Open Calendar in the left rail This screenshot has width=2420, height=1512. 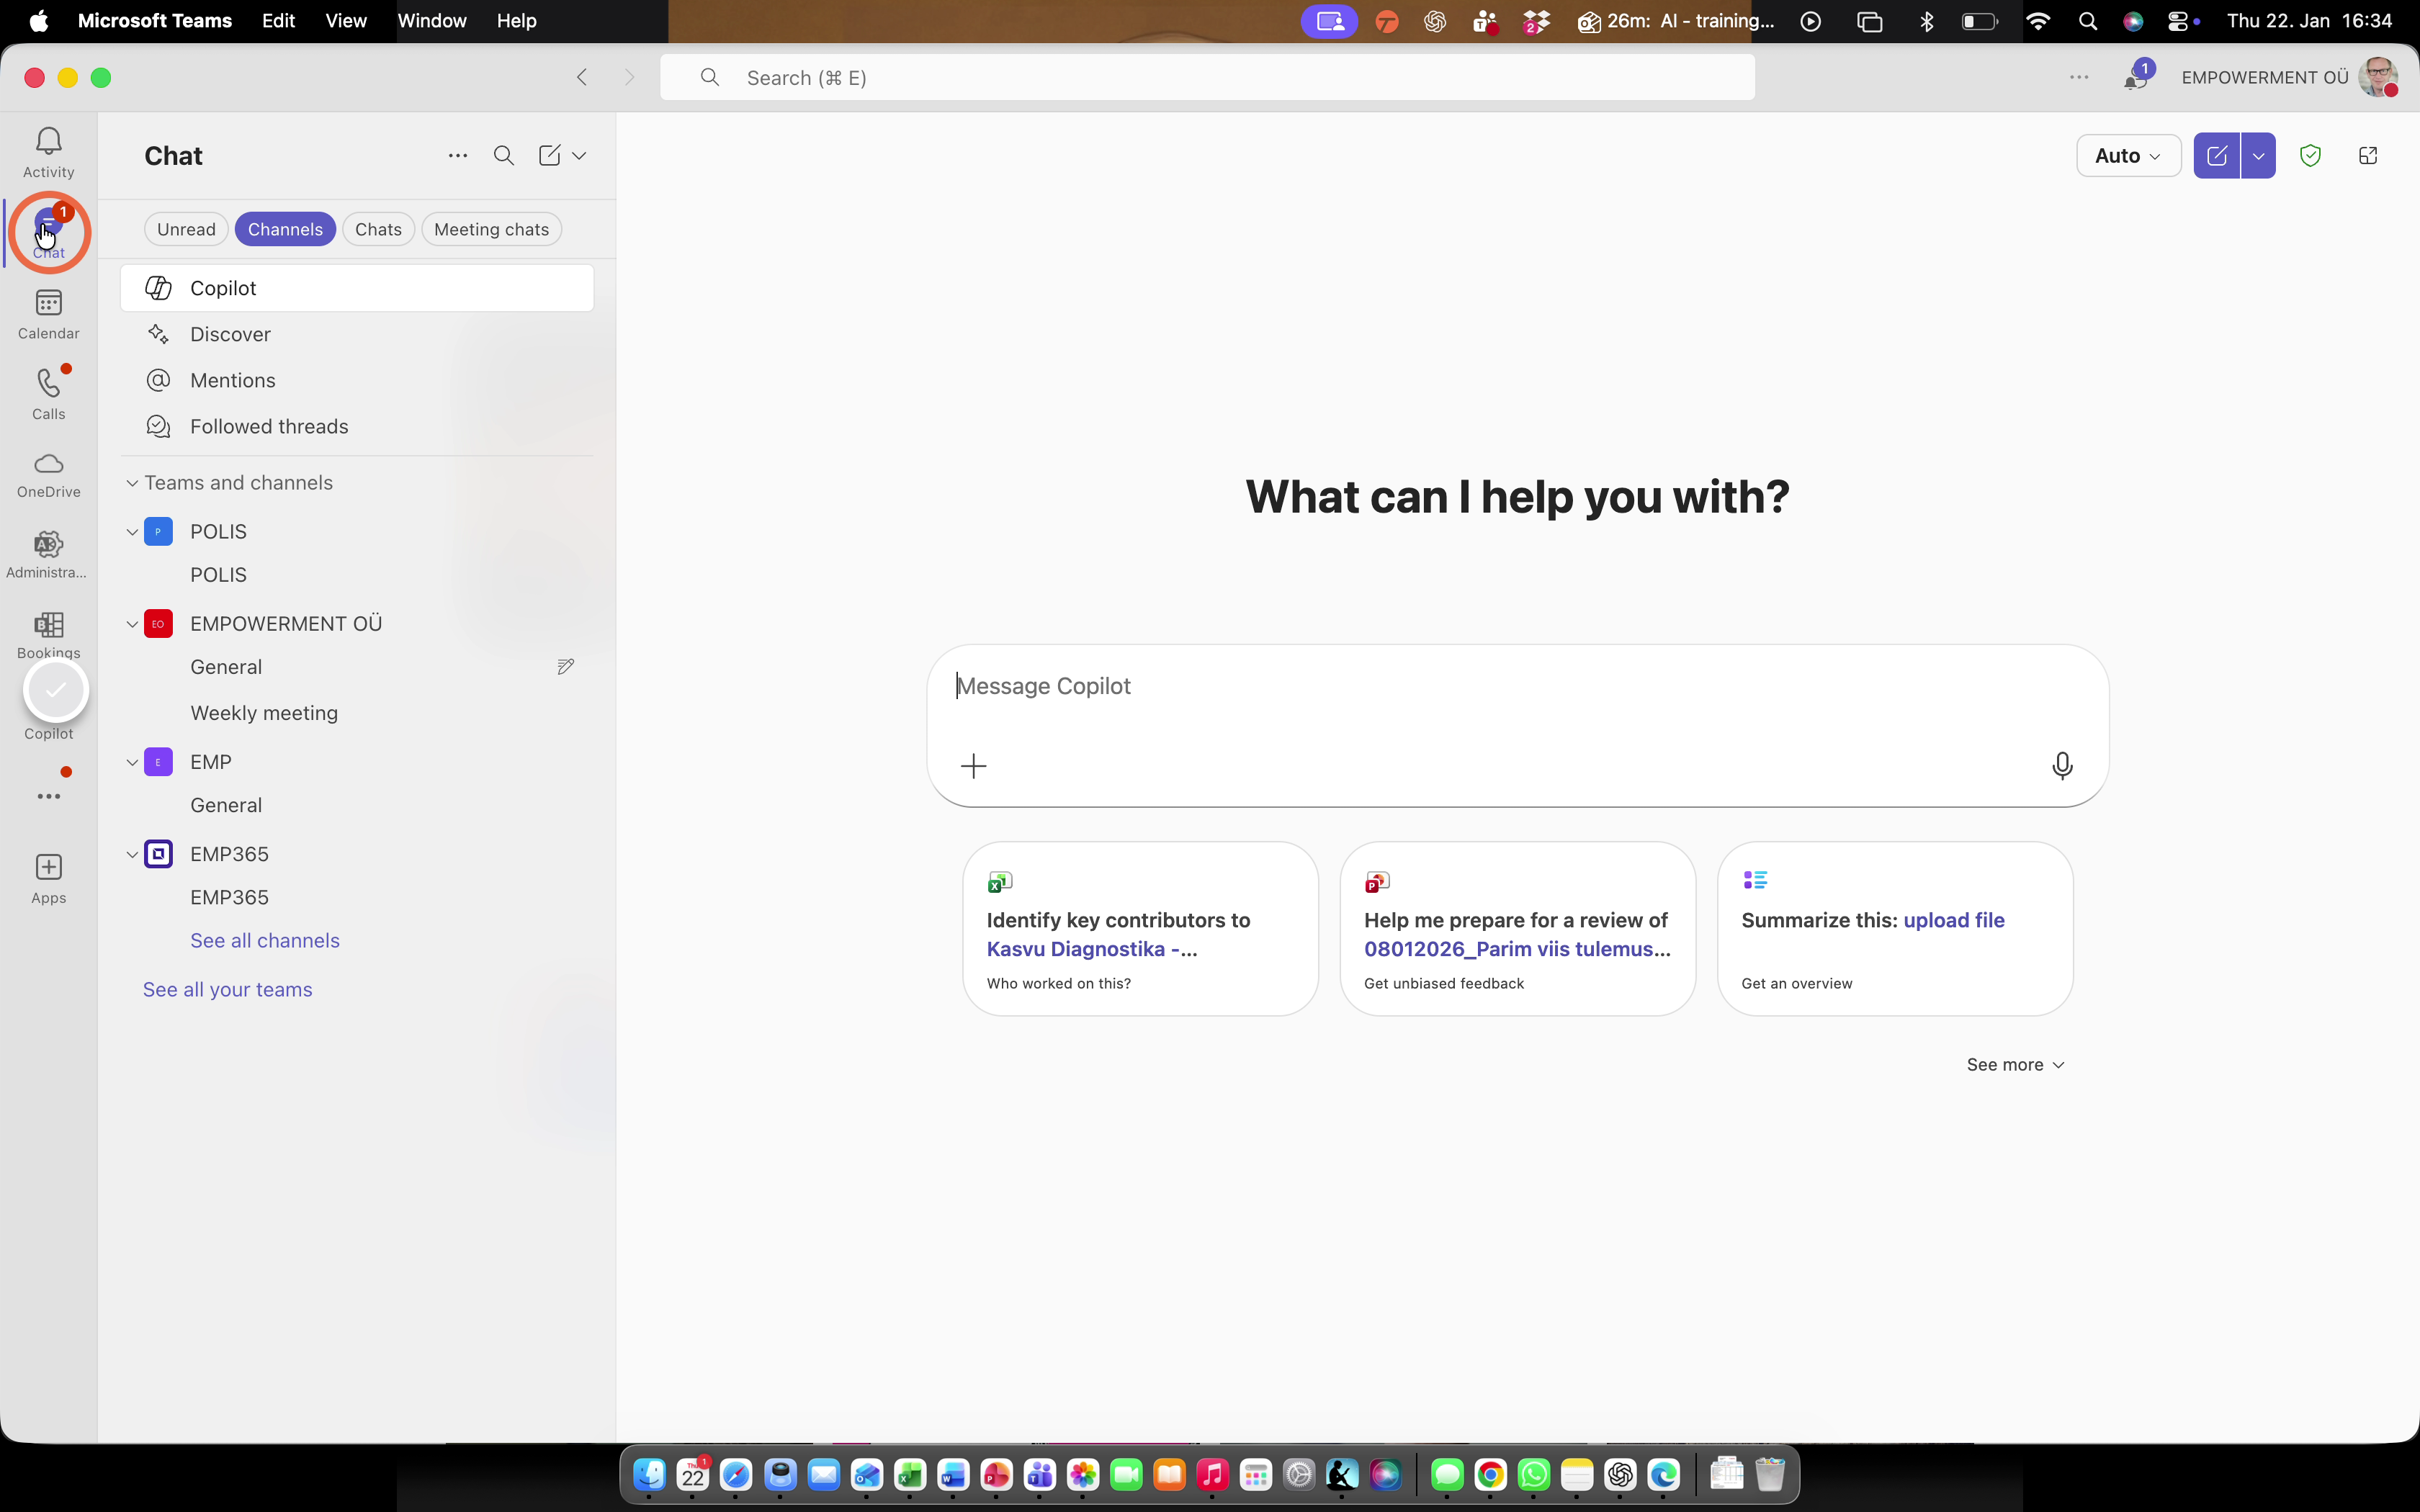coord(48,314)
